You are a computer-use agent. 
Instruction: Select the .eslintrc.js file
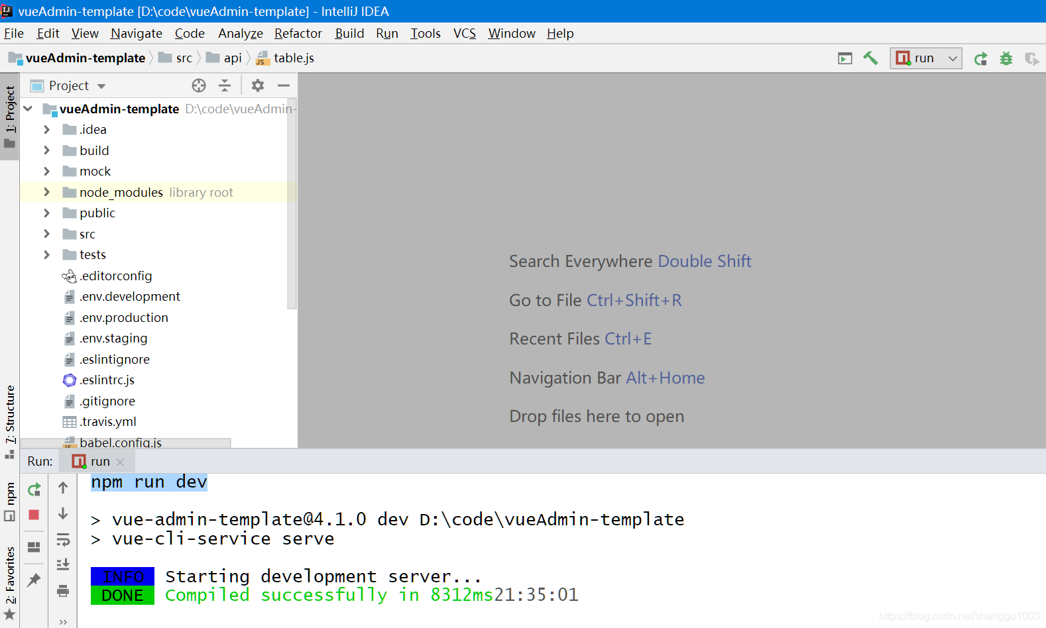(x=99, y=380)
